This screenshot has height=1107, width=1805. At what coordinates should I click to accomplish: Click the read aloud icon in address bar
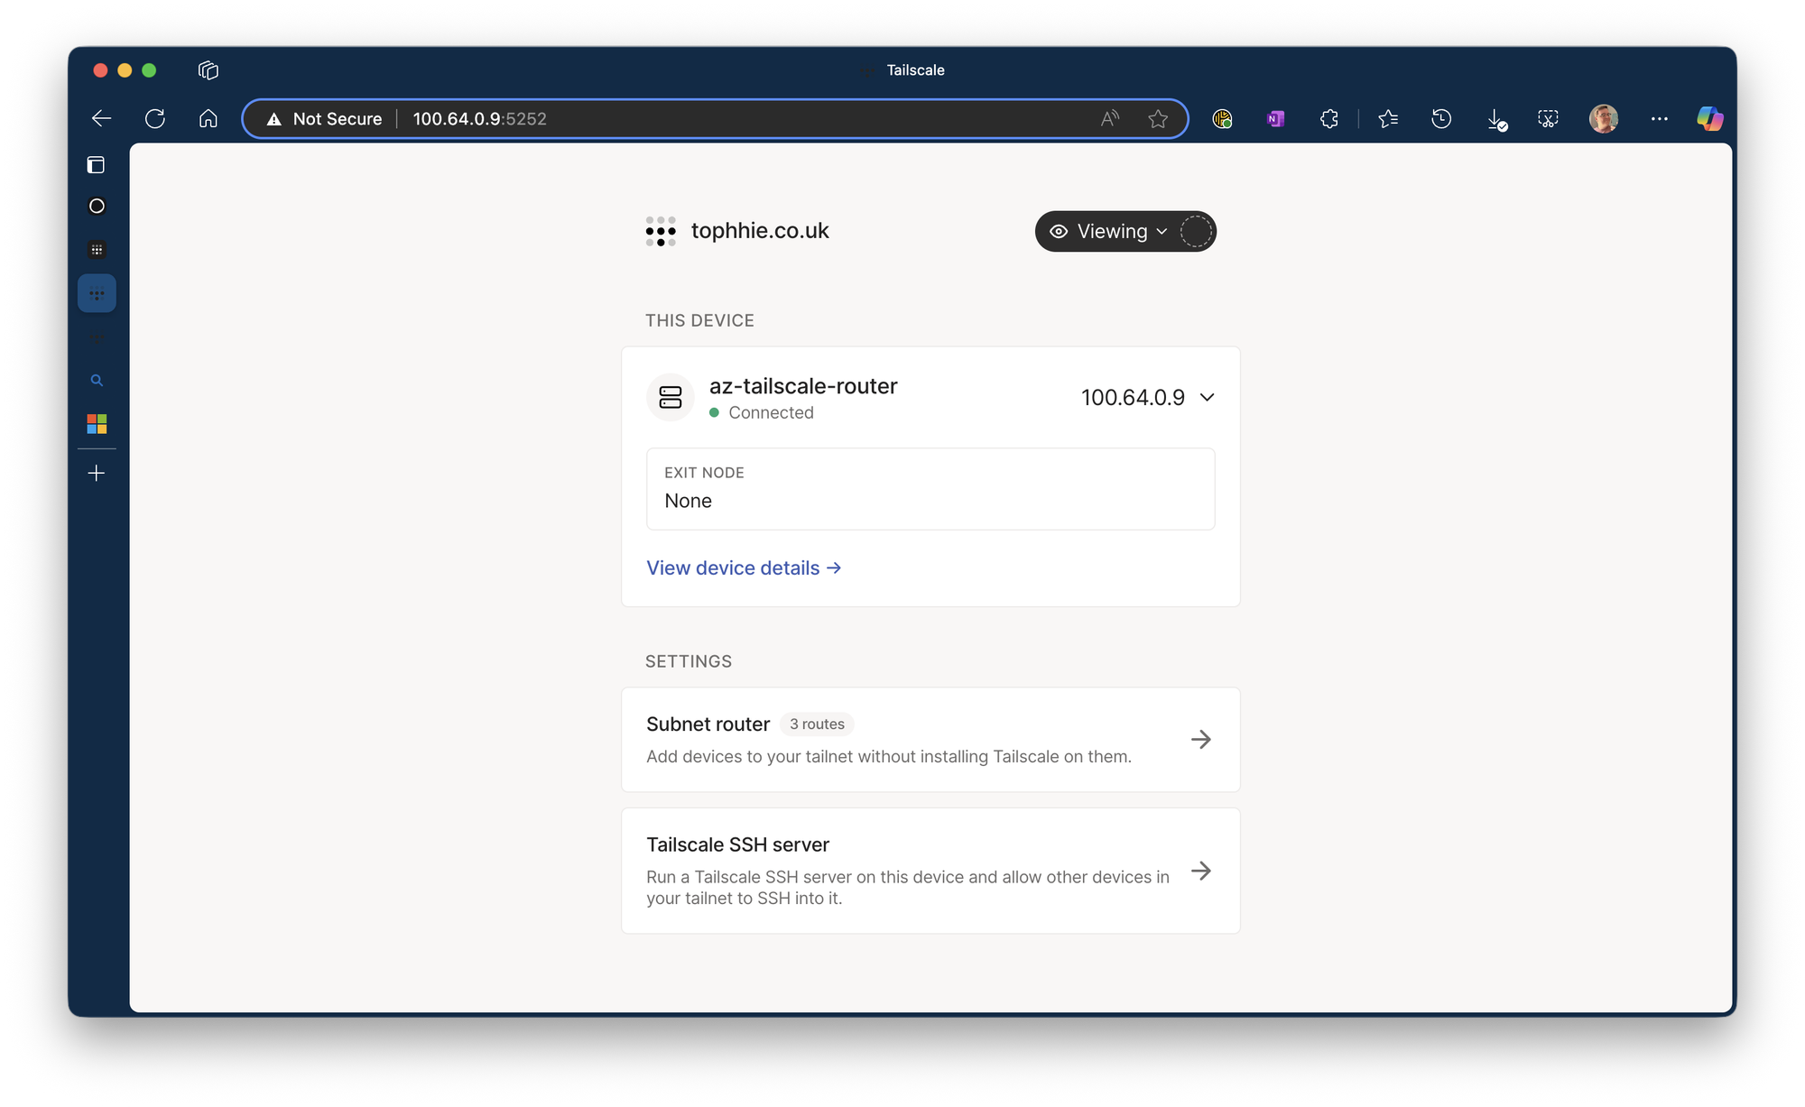[1110, 118]
